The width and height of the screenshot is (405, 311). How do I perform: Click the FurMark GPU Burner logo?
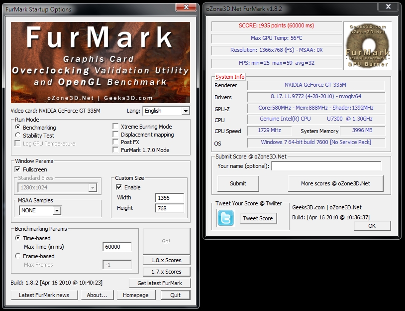pos(368,46)
